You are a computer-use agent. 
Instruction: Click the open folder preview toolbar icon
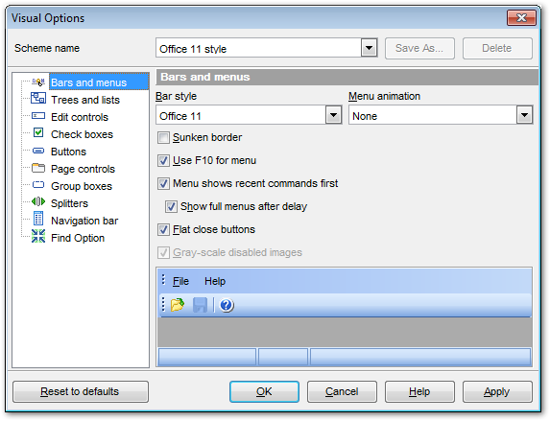pos(178,305)
